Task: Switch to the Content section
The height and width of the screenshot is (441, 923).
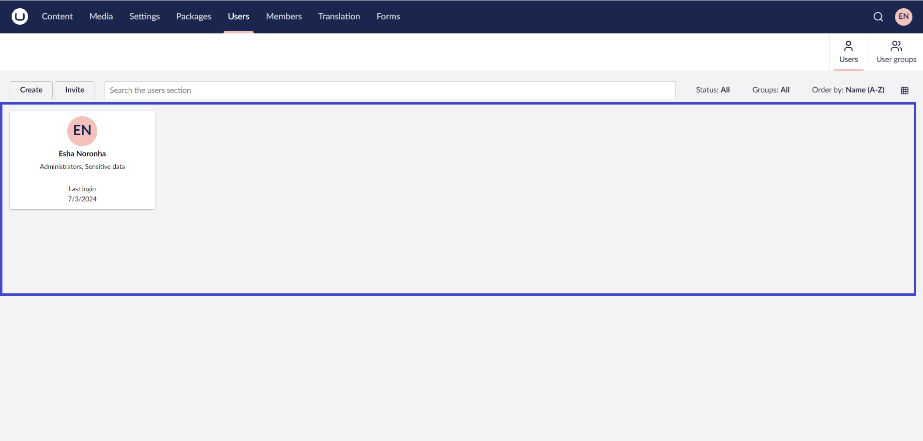Action: [x=57, y=16]
